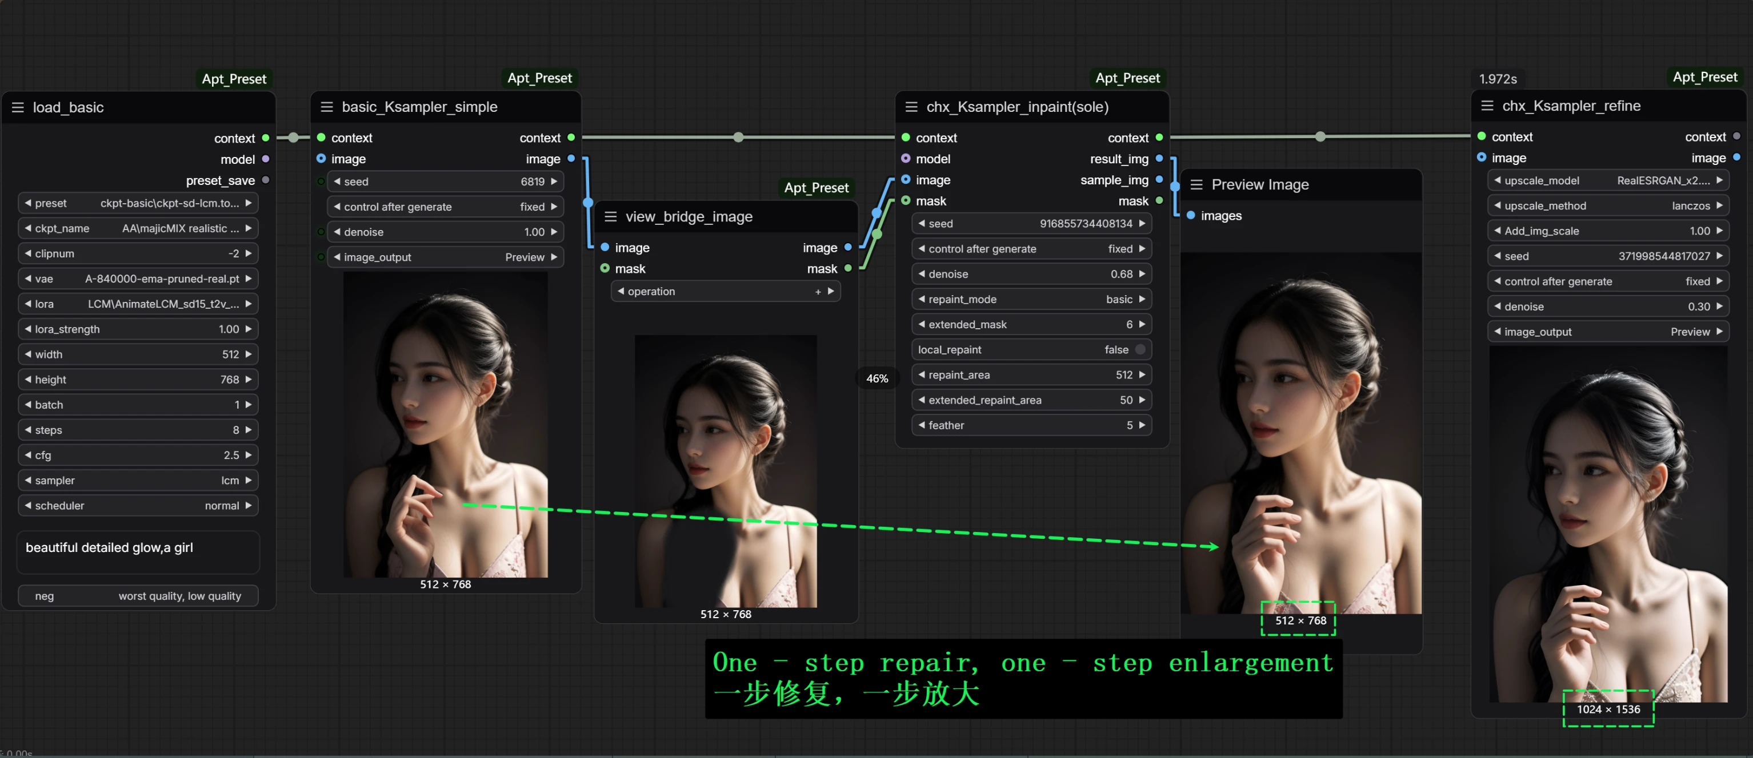Click inpaint node result_img output port
Screen dimensions: 1753x758
[x=1159, y=159]
